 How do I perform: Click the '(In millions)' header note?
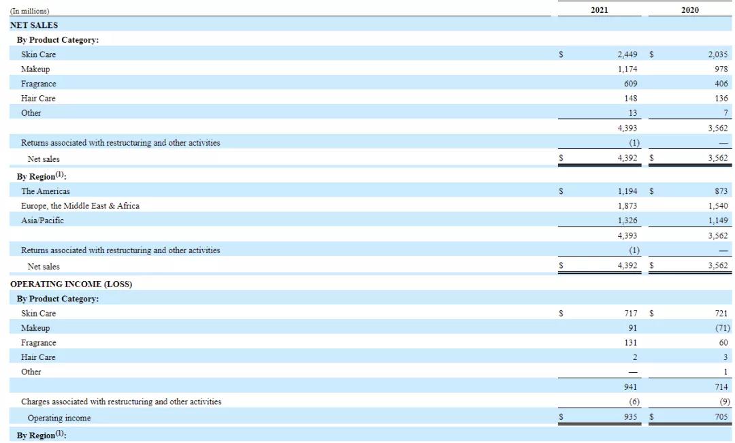click(29, 11)
